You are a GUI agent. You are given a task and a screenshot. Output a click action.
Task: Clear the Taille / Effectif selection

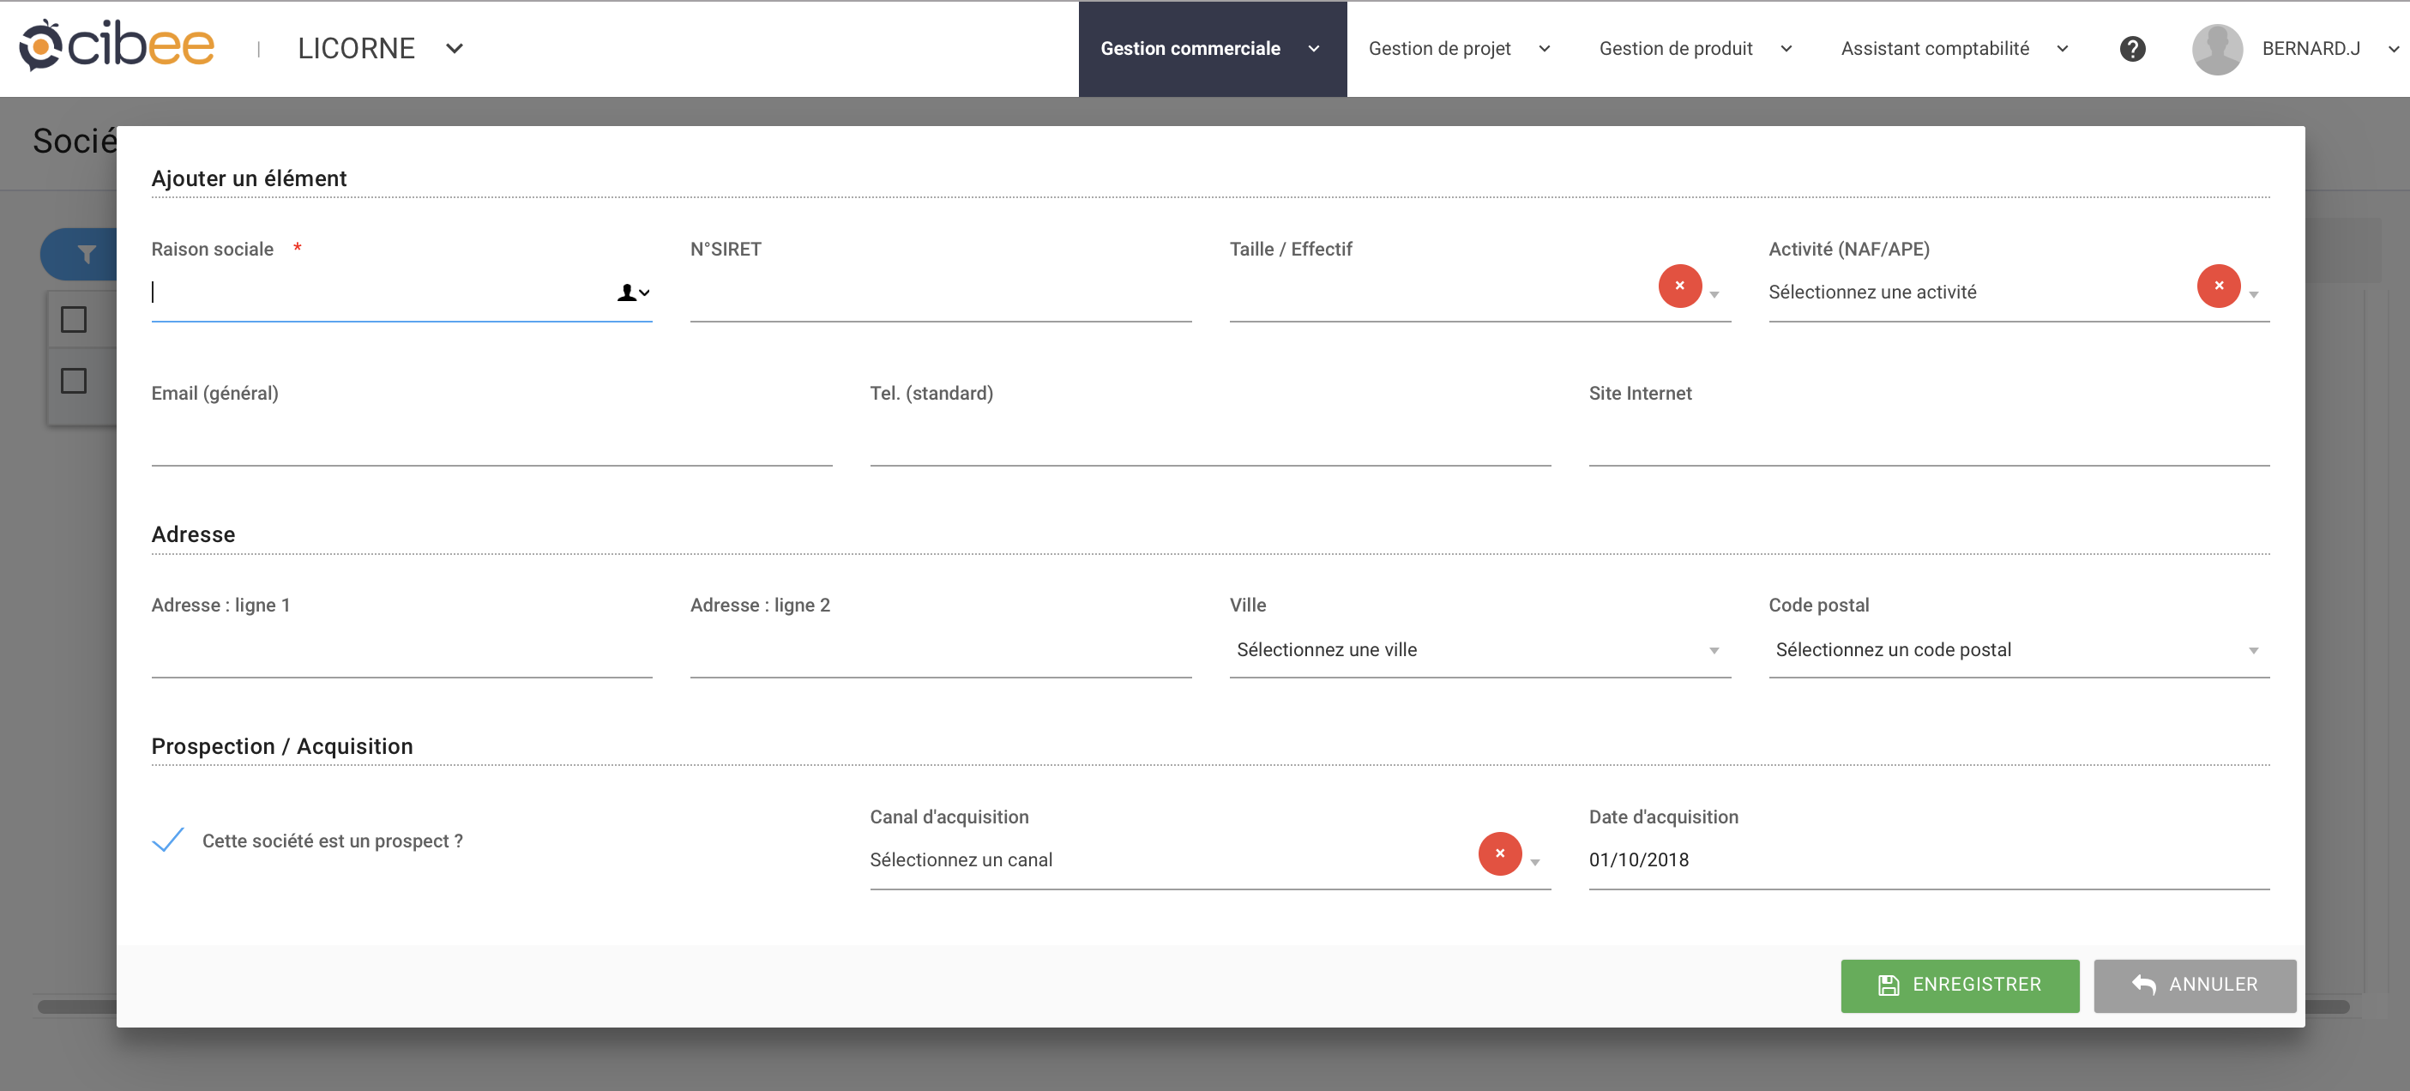tap(1679, 286)
